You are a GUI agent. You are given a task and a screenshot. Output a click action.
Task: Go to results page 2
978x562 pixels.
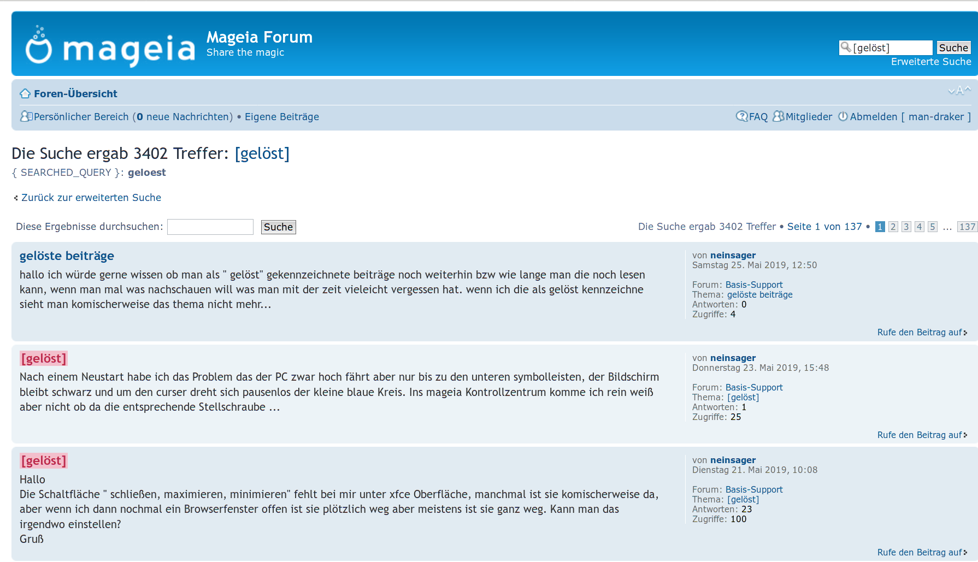point(893,227)
